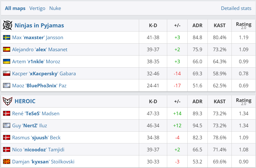Click the Spanish flag beside alex
The width and height of the screenshot is (256, 168).
tap(7, 49)
